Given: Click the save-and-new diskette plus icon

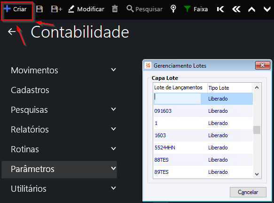Looking at the screenshot, I should pyautogui.click(x=56, y=9).
